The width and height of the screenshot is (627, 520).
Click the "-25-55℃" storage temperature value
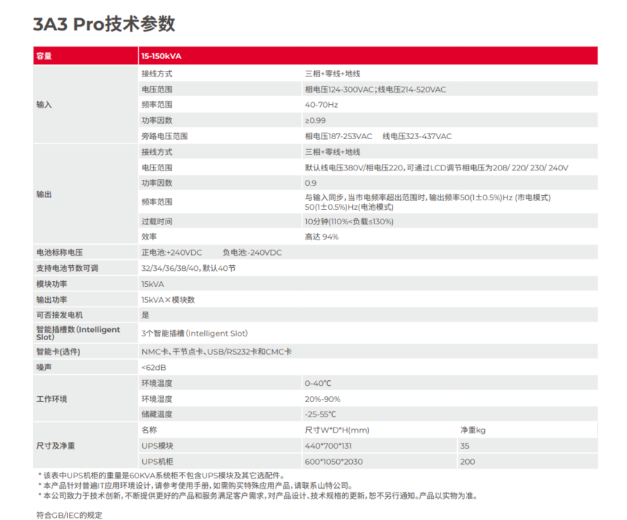(320, 414)
